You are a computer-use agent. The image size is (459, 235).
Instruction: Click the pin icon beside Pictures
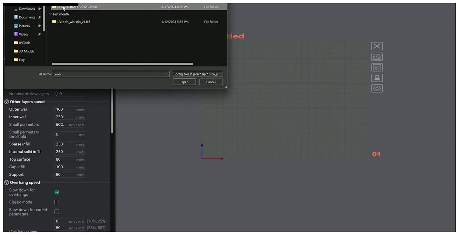click(x=39, y=26)
